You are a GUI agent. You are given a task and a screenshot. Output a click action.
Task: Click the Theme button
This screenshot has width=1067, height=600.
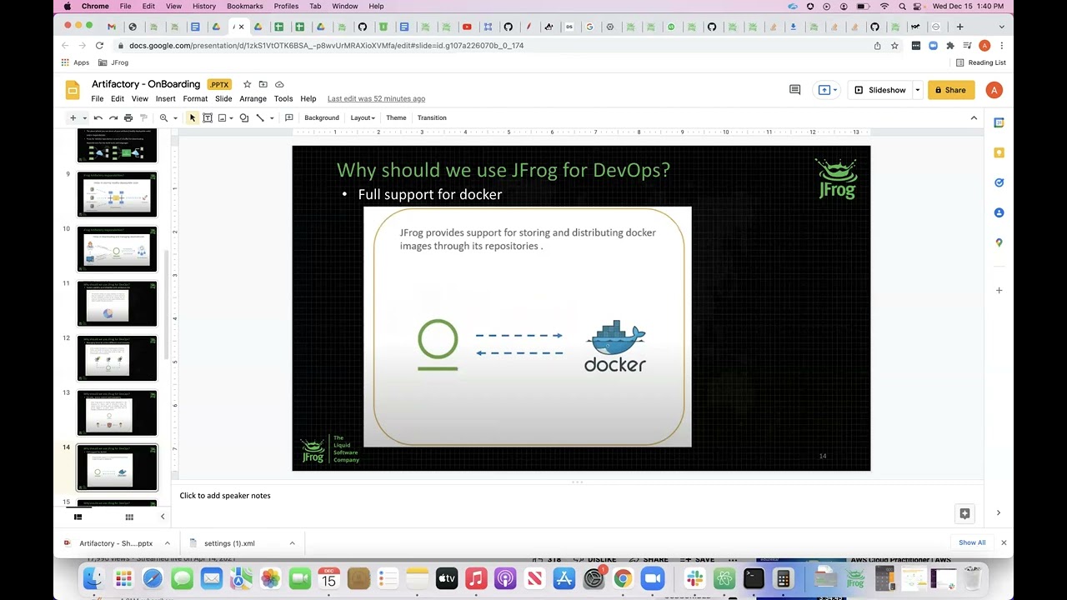(396, 117)
